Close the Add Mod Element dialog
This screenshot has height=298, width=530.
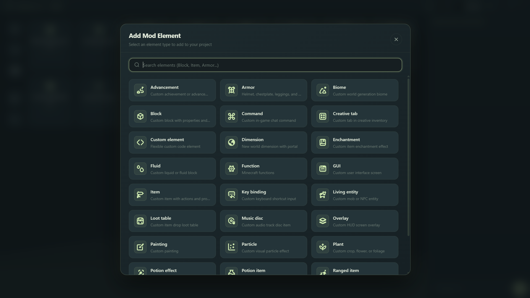(x=396, y=39)
